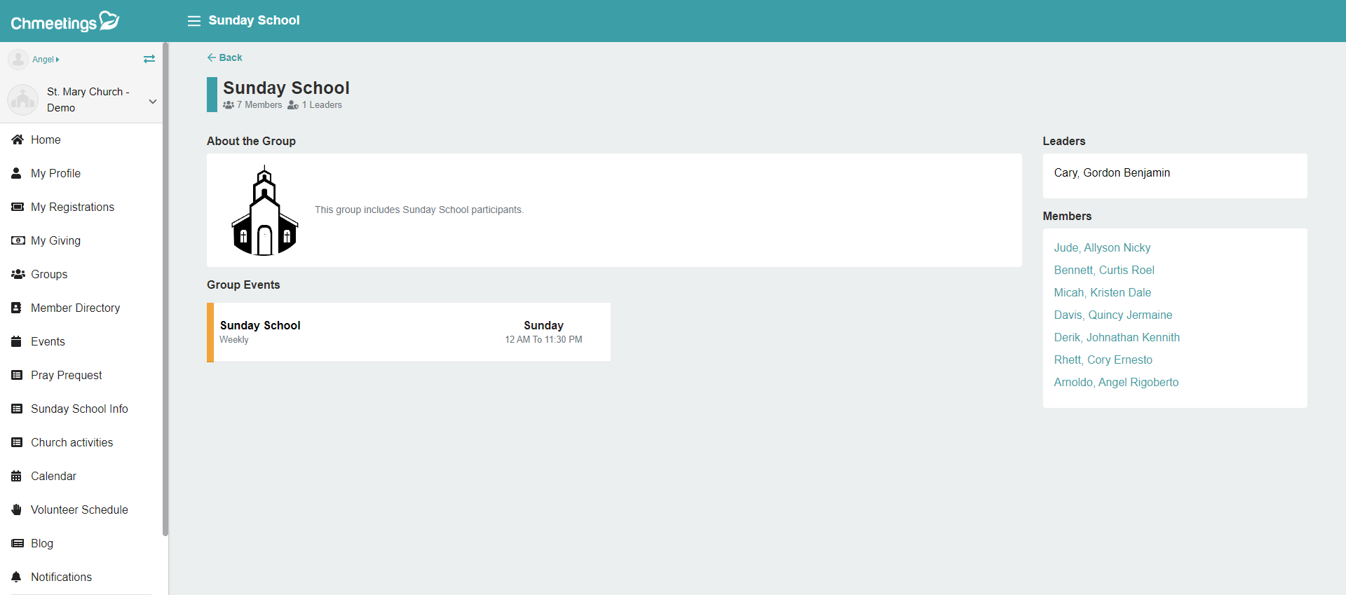
Task: Click the '1 Leaders' count text
Action: [322, 105]
